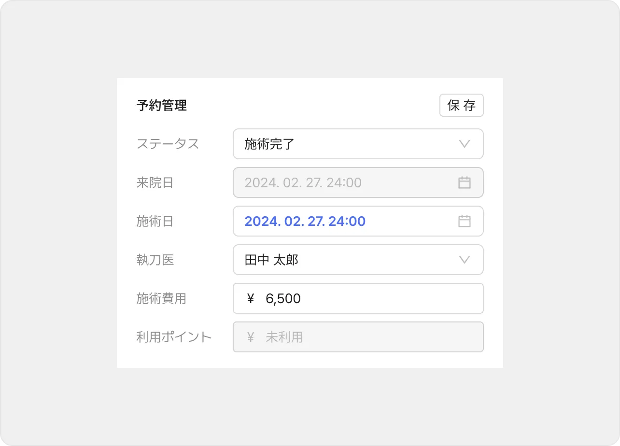Click the 保存 save button
Viewport: 620px width, 446px height.
(461, 105)
